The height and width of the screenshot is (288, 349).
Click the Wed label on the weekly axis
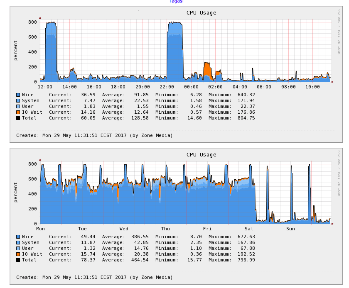tap(124, 229)
